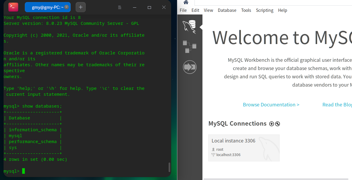The image size is (352, 180).
Task: Click the 'show databases;' command text
Action: tap(42, 106)
